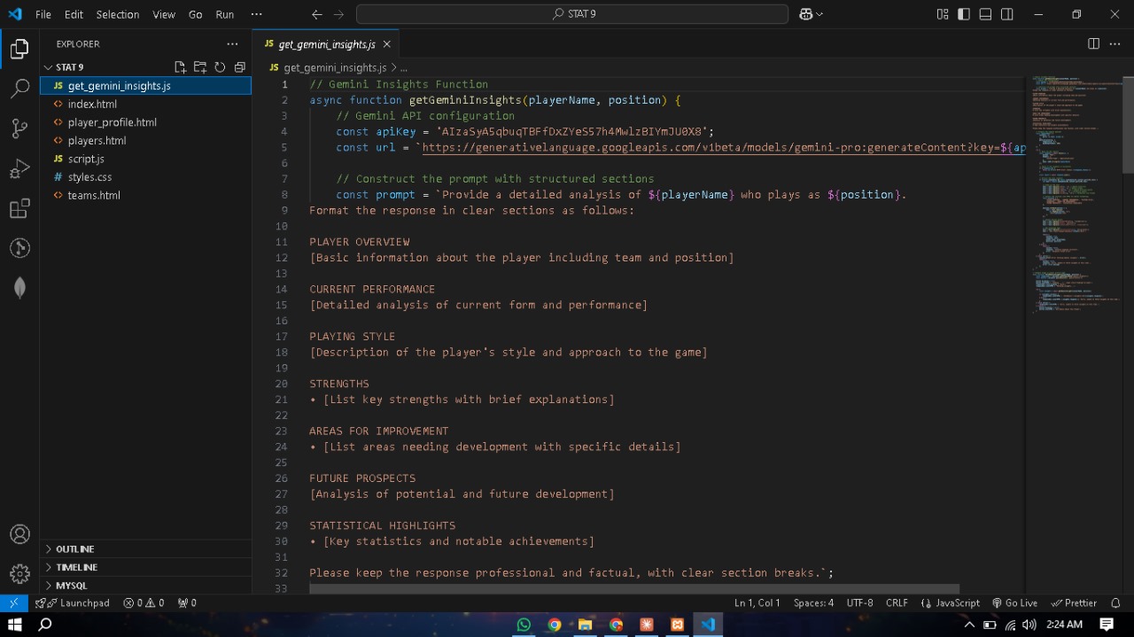Click the remote window indicator in status bar
The height and width of the screenshot is (637, 1134).
[x=14, y=602]
